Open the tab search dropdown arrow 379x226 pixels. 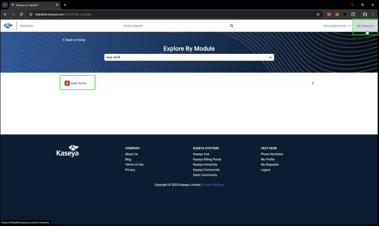(x=5, y=5)
